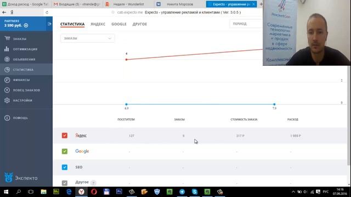Uncheck the Яндекс source checkbox

tap(65, 135)
